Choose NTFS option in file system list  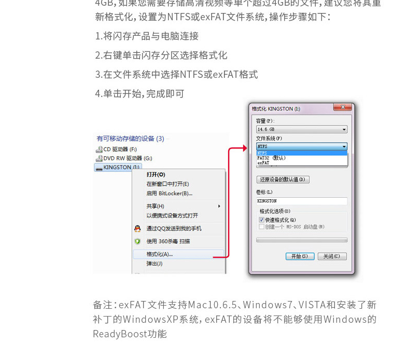[302, 153]
